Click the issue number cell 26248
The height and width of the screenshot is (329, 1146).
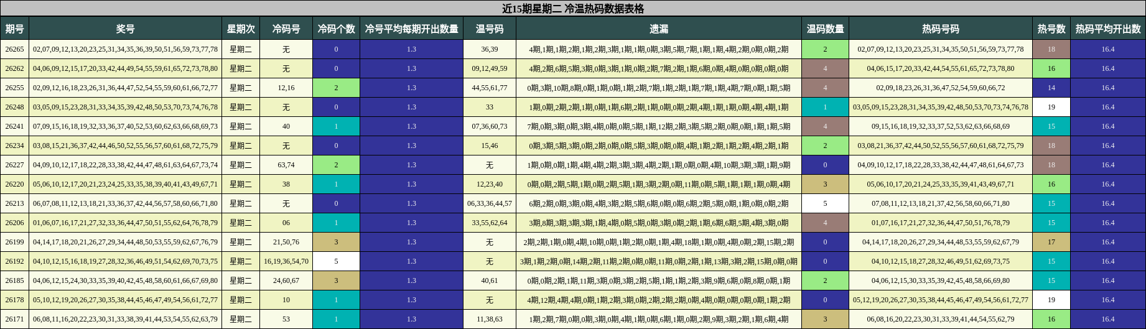coord(14,107)
